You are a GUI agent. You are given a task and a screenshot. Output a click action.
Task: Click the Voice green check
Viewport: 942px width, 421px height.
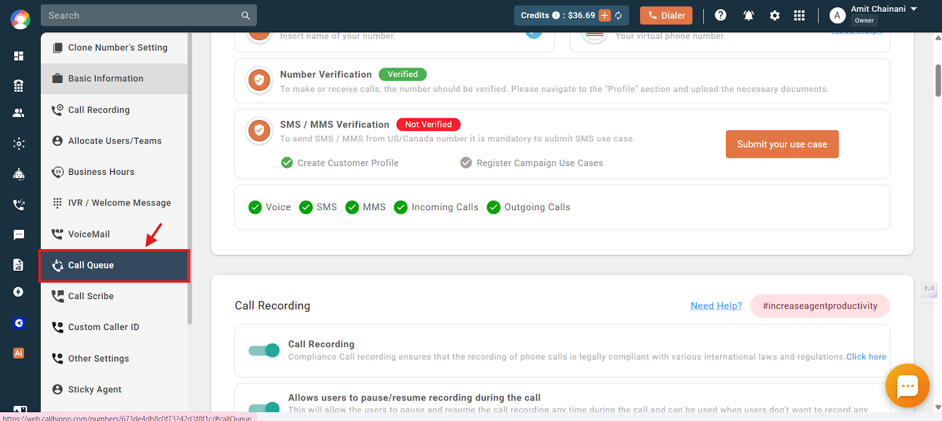[x=255, y=207]
